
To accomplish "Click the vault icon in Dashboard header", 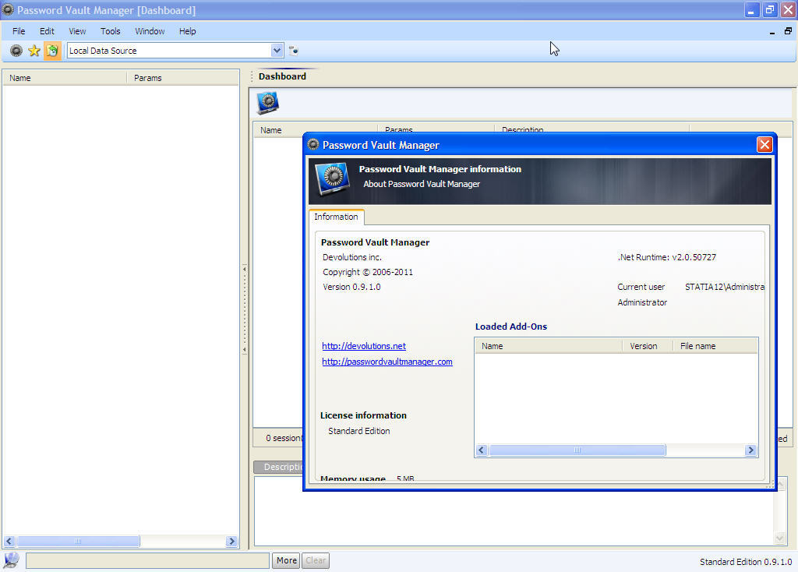I will coord(268,102).
